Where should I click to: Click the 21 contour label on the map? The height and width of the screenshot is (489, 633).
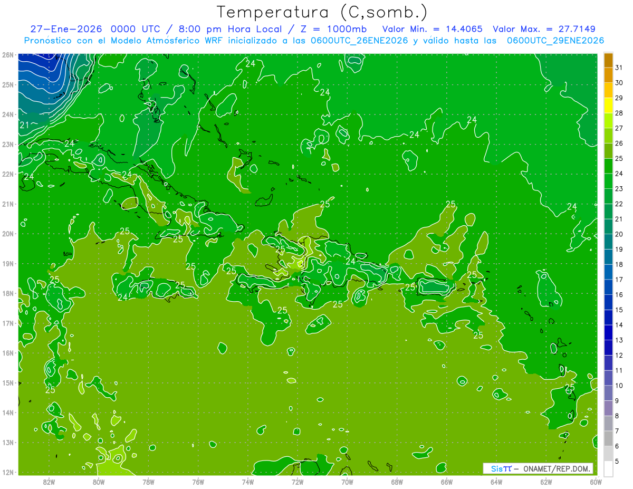[24, 126]
